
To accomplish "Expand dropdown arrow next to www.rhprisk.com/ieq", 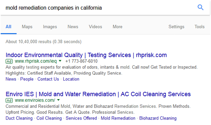I will point(60,61).
